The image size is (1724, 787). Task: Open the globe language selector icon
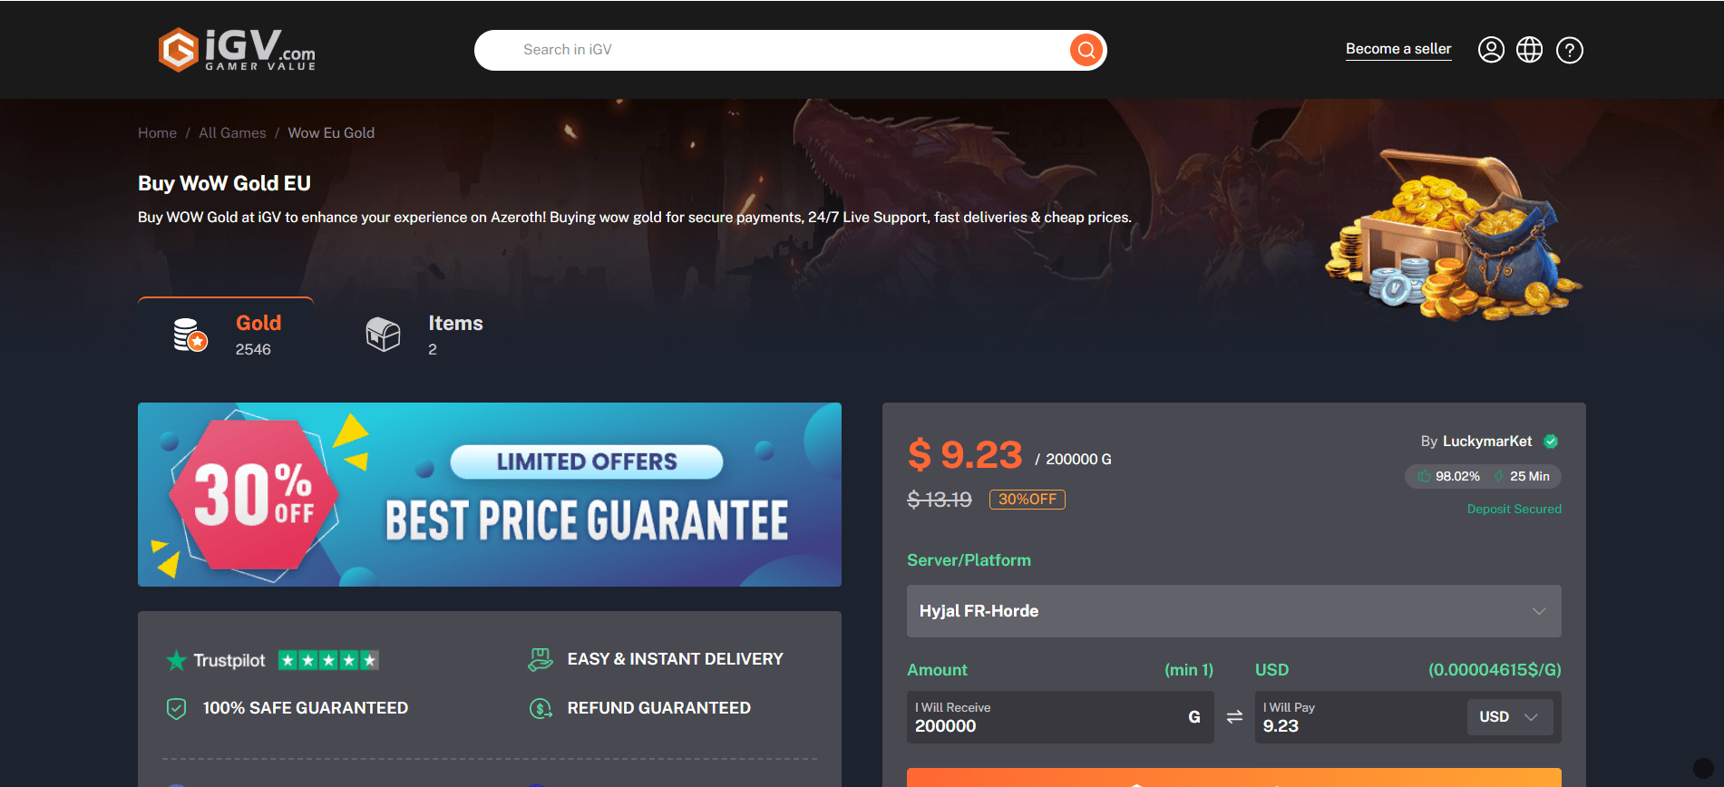tap(1530, 50)
